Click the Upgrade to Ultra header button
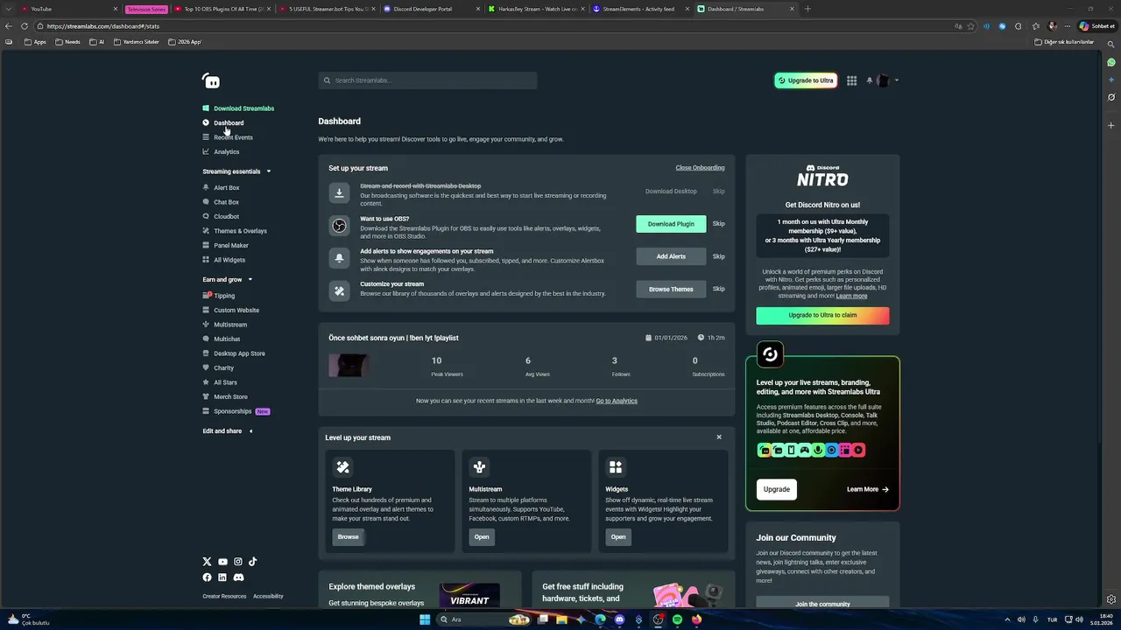1121x630 pixels. (x=806, y=80)
